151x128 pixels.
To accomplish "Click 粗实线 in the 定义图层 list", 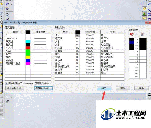I will 15,45.
